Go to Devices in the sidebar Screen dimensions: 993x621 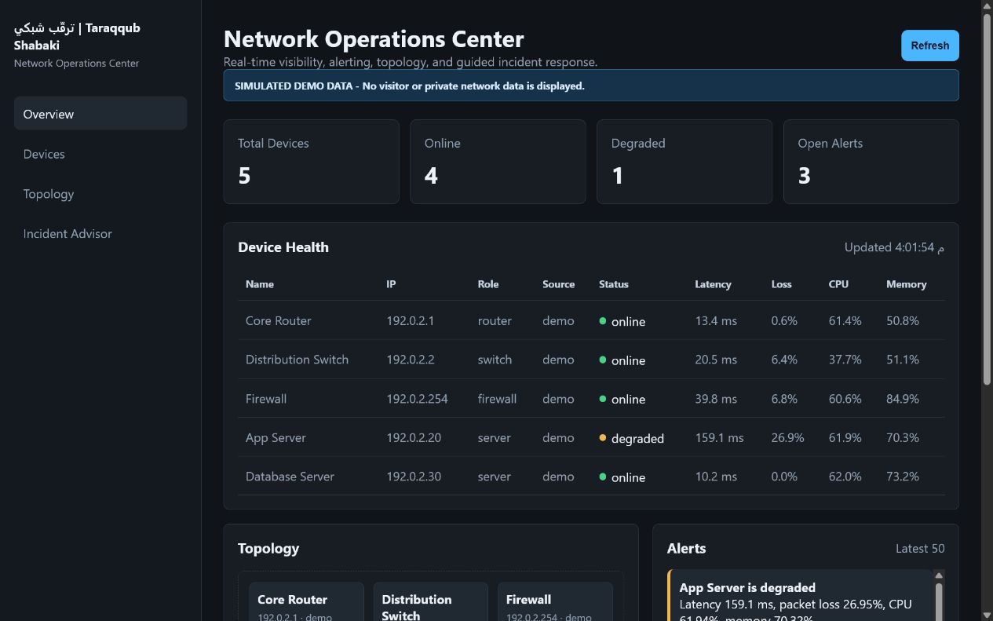(x=100, y=154)
